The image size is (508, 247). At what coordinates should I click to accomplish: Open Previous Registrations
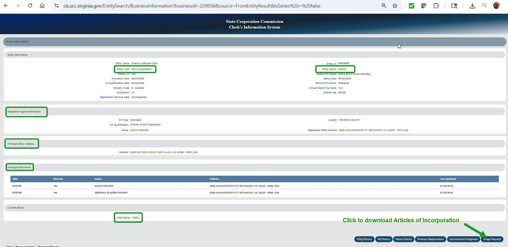tap(430, 239)
